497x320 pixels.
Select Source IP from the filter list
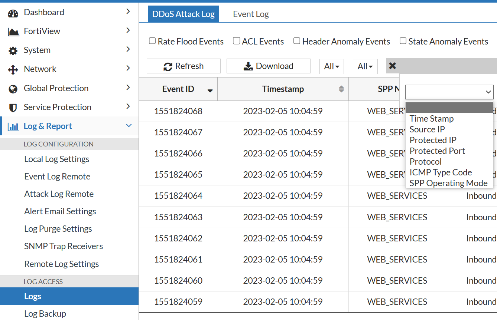click(427, 129)
